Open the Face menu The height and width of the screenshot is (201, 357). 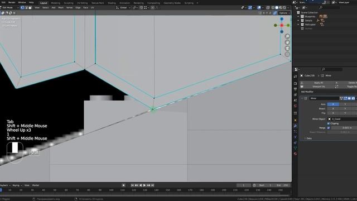tap(85, 7)
